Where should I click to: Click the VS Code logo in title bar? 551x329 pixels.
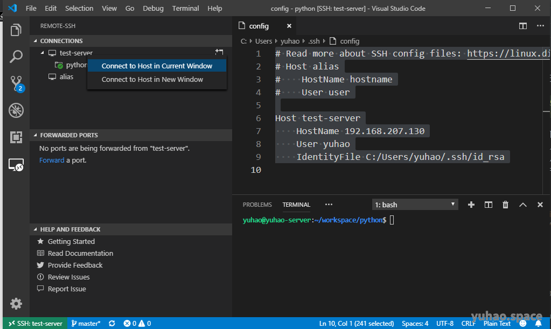point(12,8)
